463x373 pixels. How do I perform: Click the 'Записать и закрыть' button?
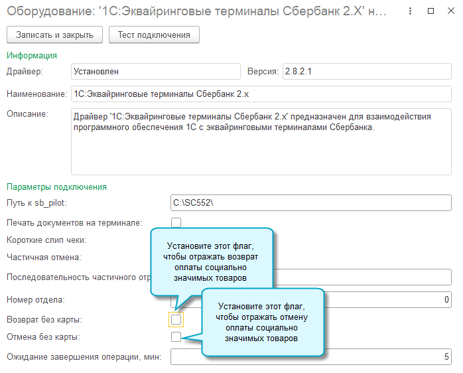54,35
